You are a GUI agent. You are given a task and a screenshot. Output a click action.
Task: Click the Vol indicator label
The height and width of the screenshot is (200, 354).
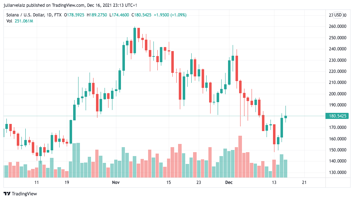[9, 21]
